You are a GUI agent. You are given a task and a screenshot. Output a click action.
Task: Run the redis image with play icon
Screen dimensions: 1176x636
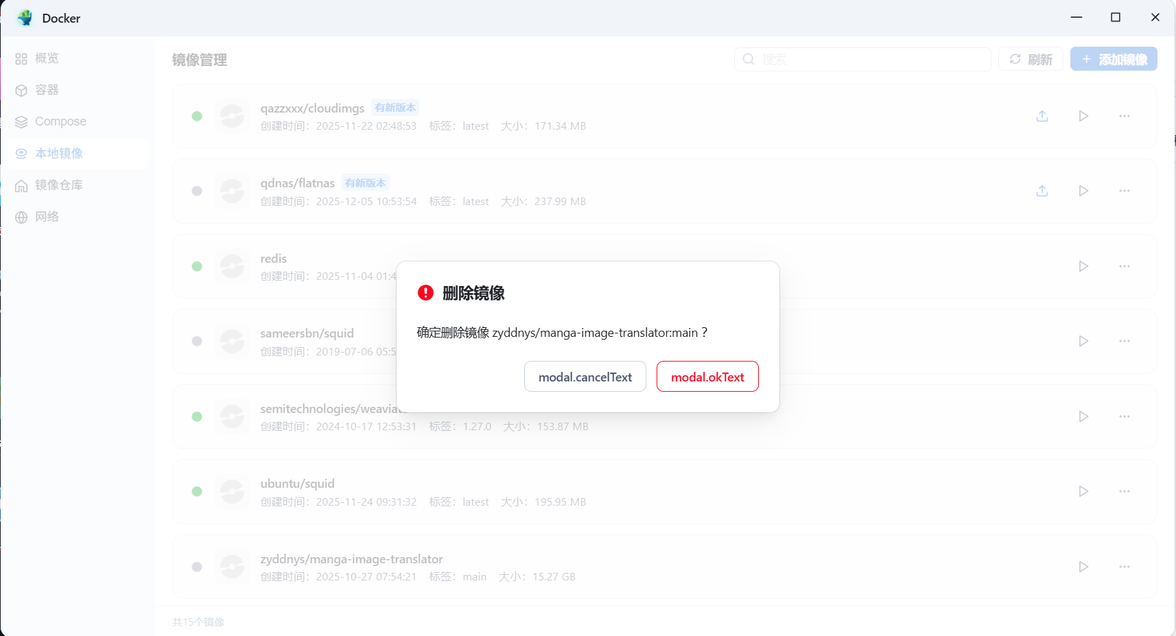1083,266
